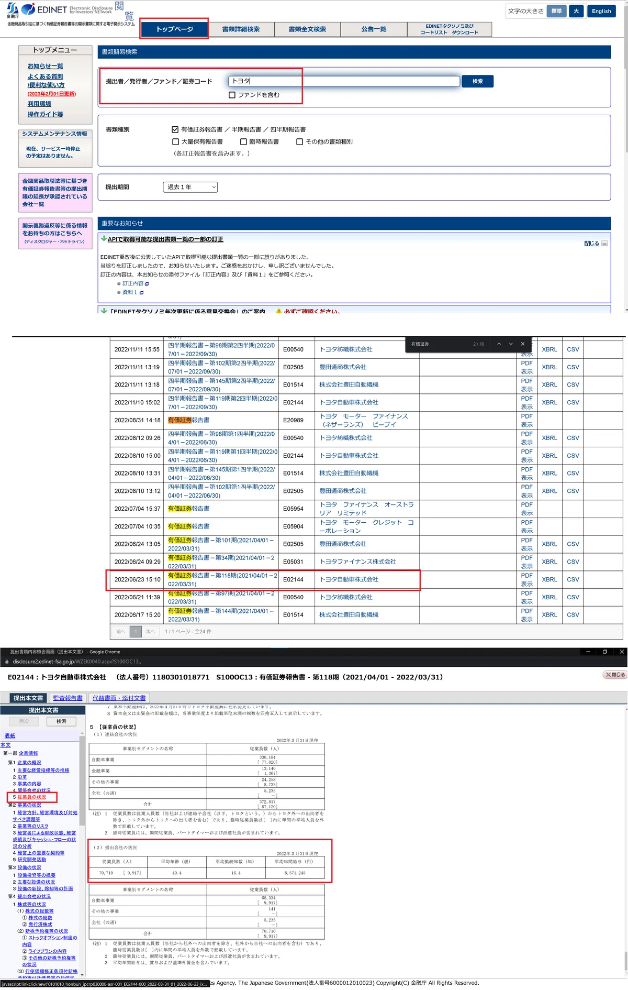Click the green arrow beside the API correction notice

click(x=104, y=239)
